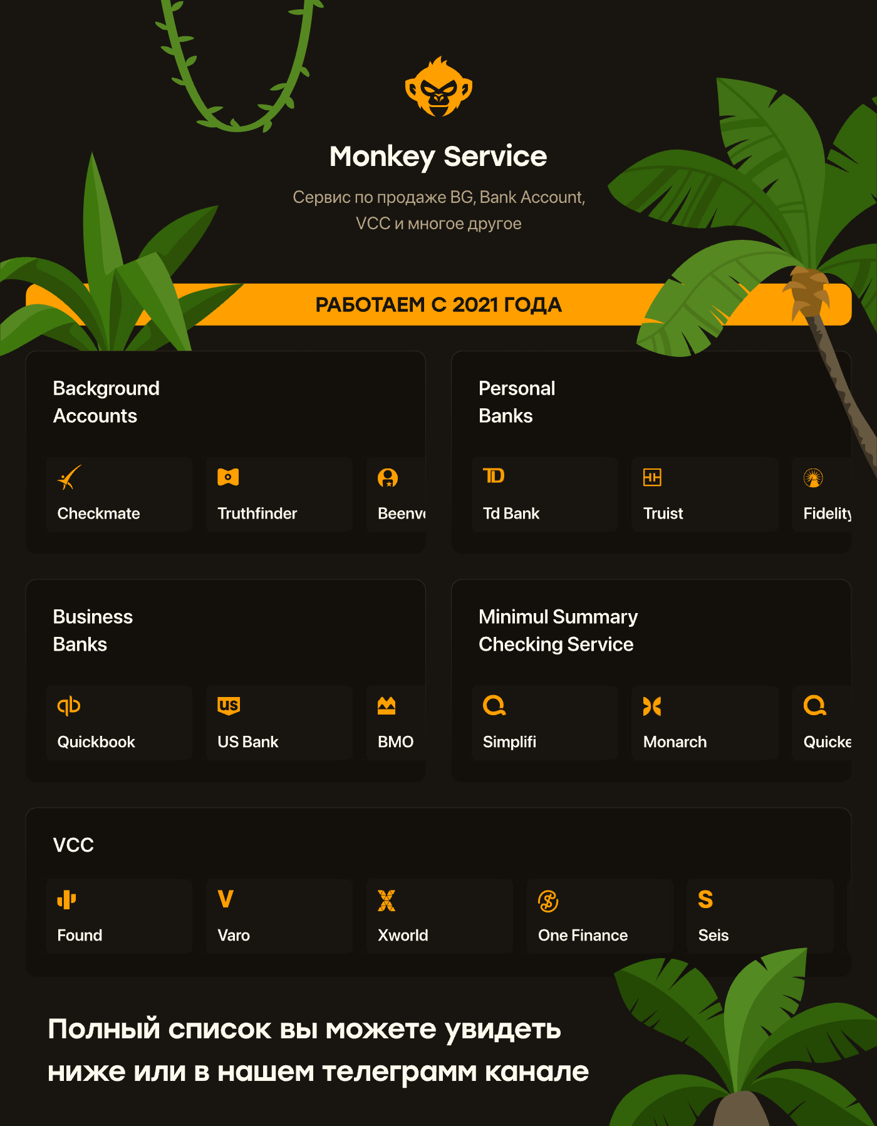The width and height of the screenshot is (877, 1126).
Task: Click the Monarch butterfly icon
Action: pos(652,706)
